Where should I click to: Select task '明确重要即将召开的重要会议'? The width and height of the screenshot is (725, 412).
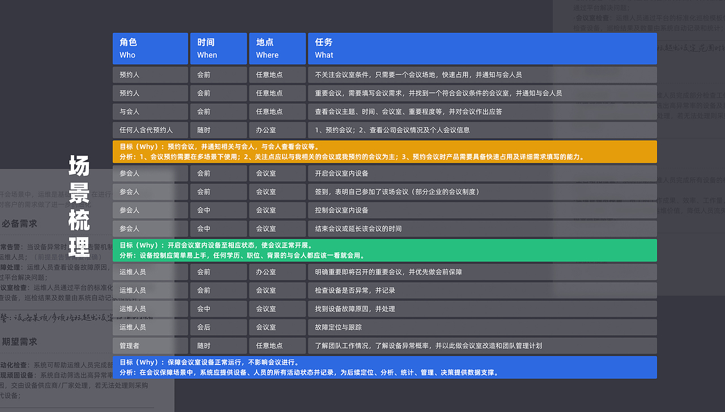point(483,272)
